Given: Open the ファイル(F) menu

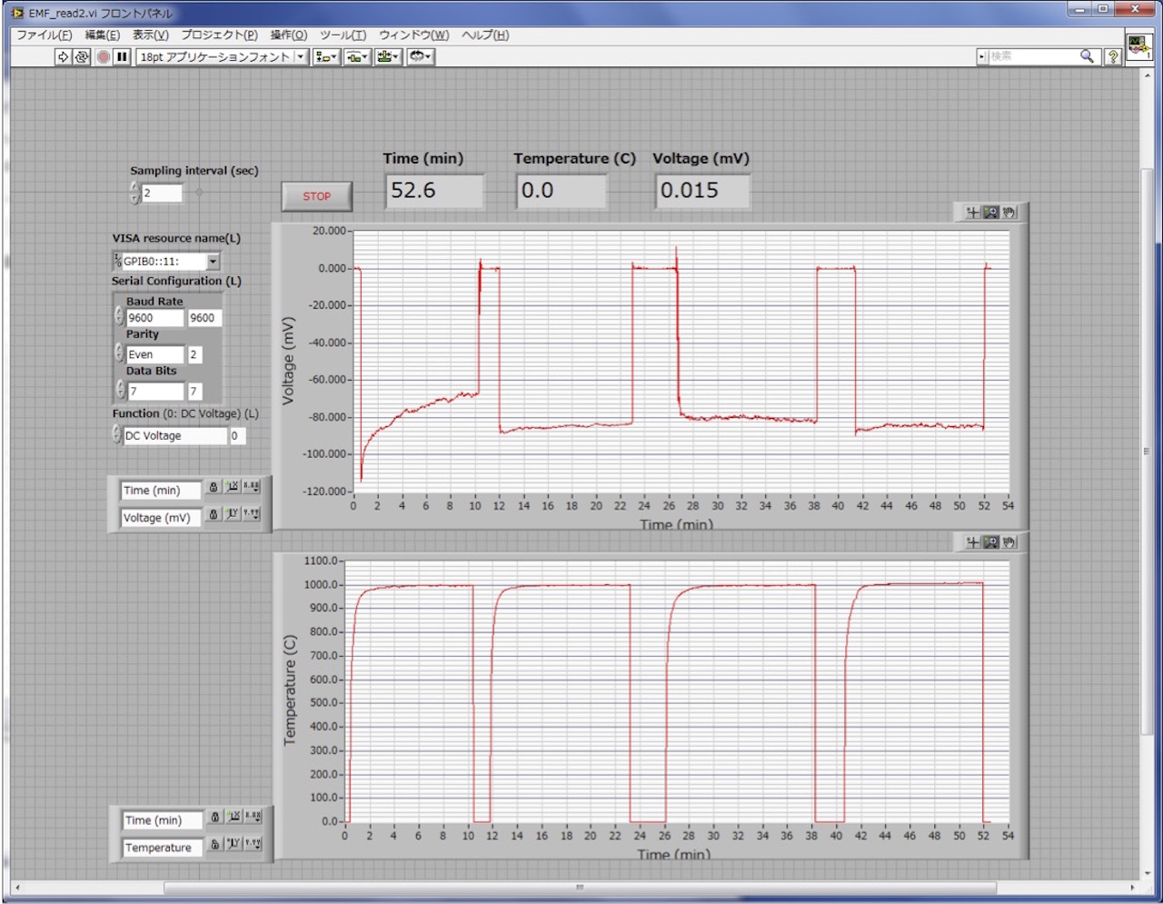Looking at the screenshot, I should click(44, 35).
